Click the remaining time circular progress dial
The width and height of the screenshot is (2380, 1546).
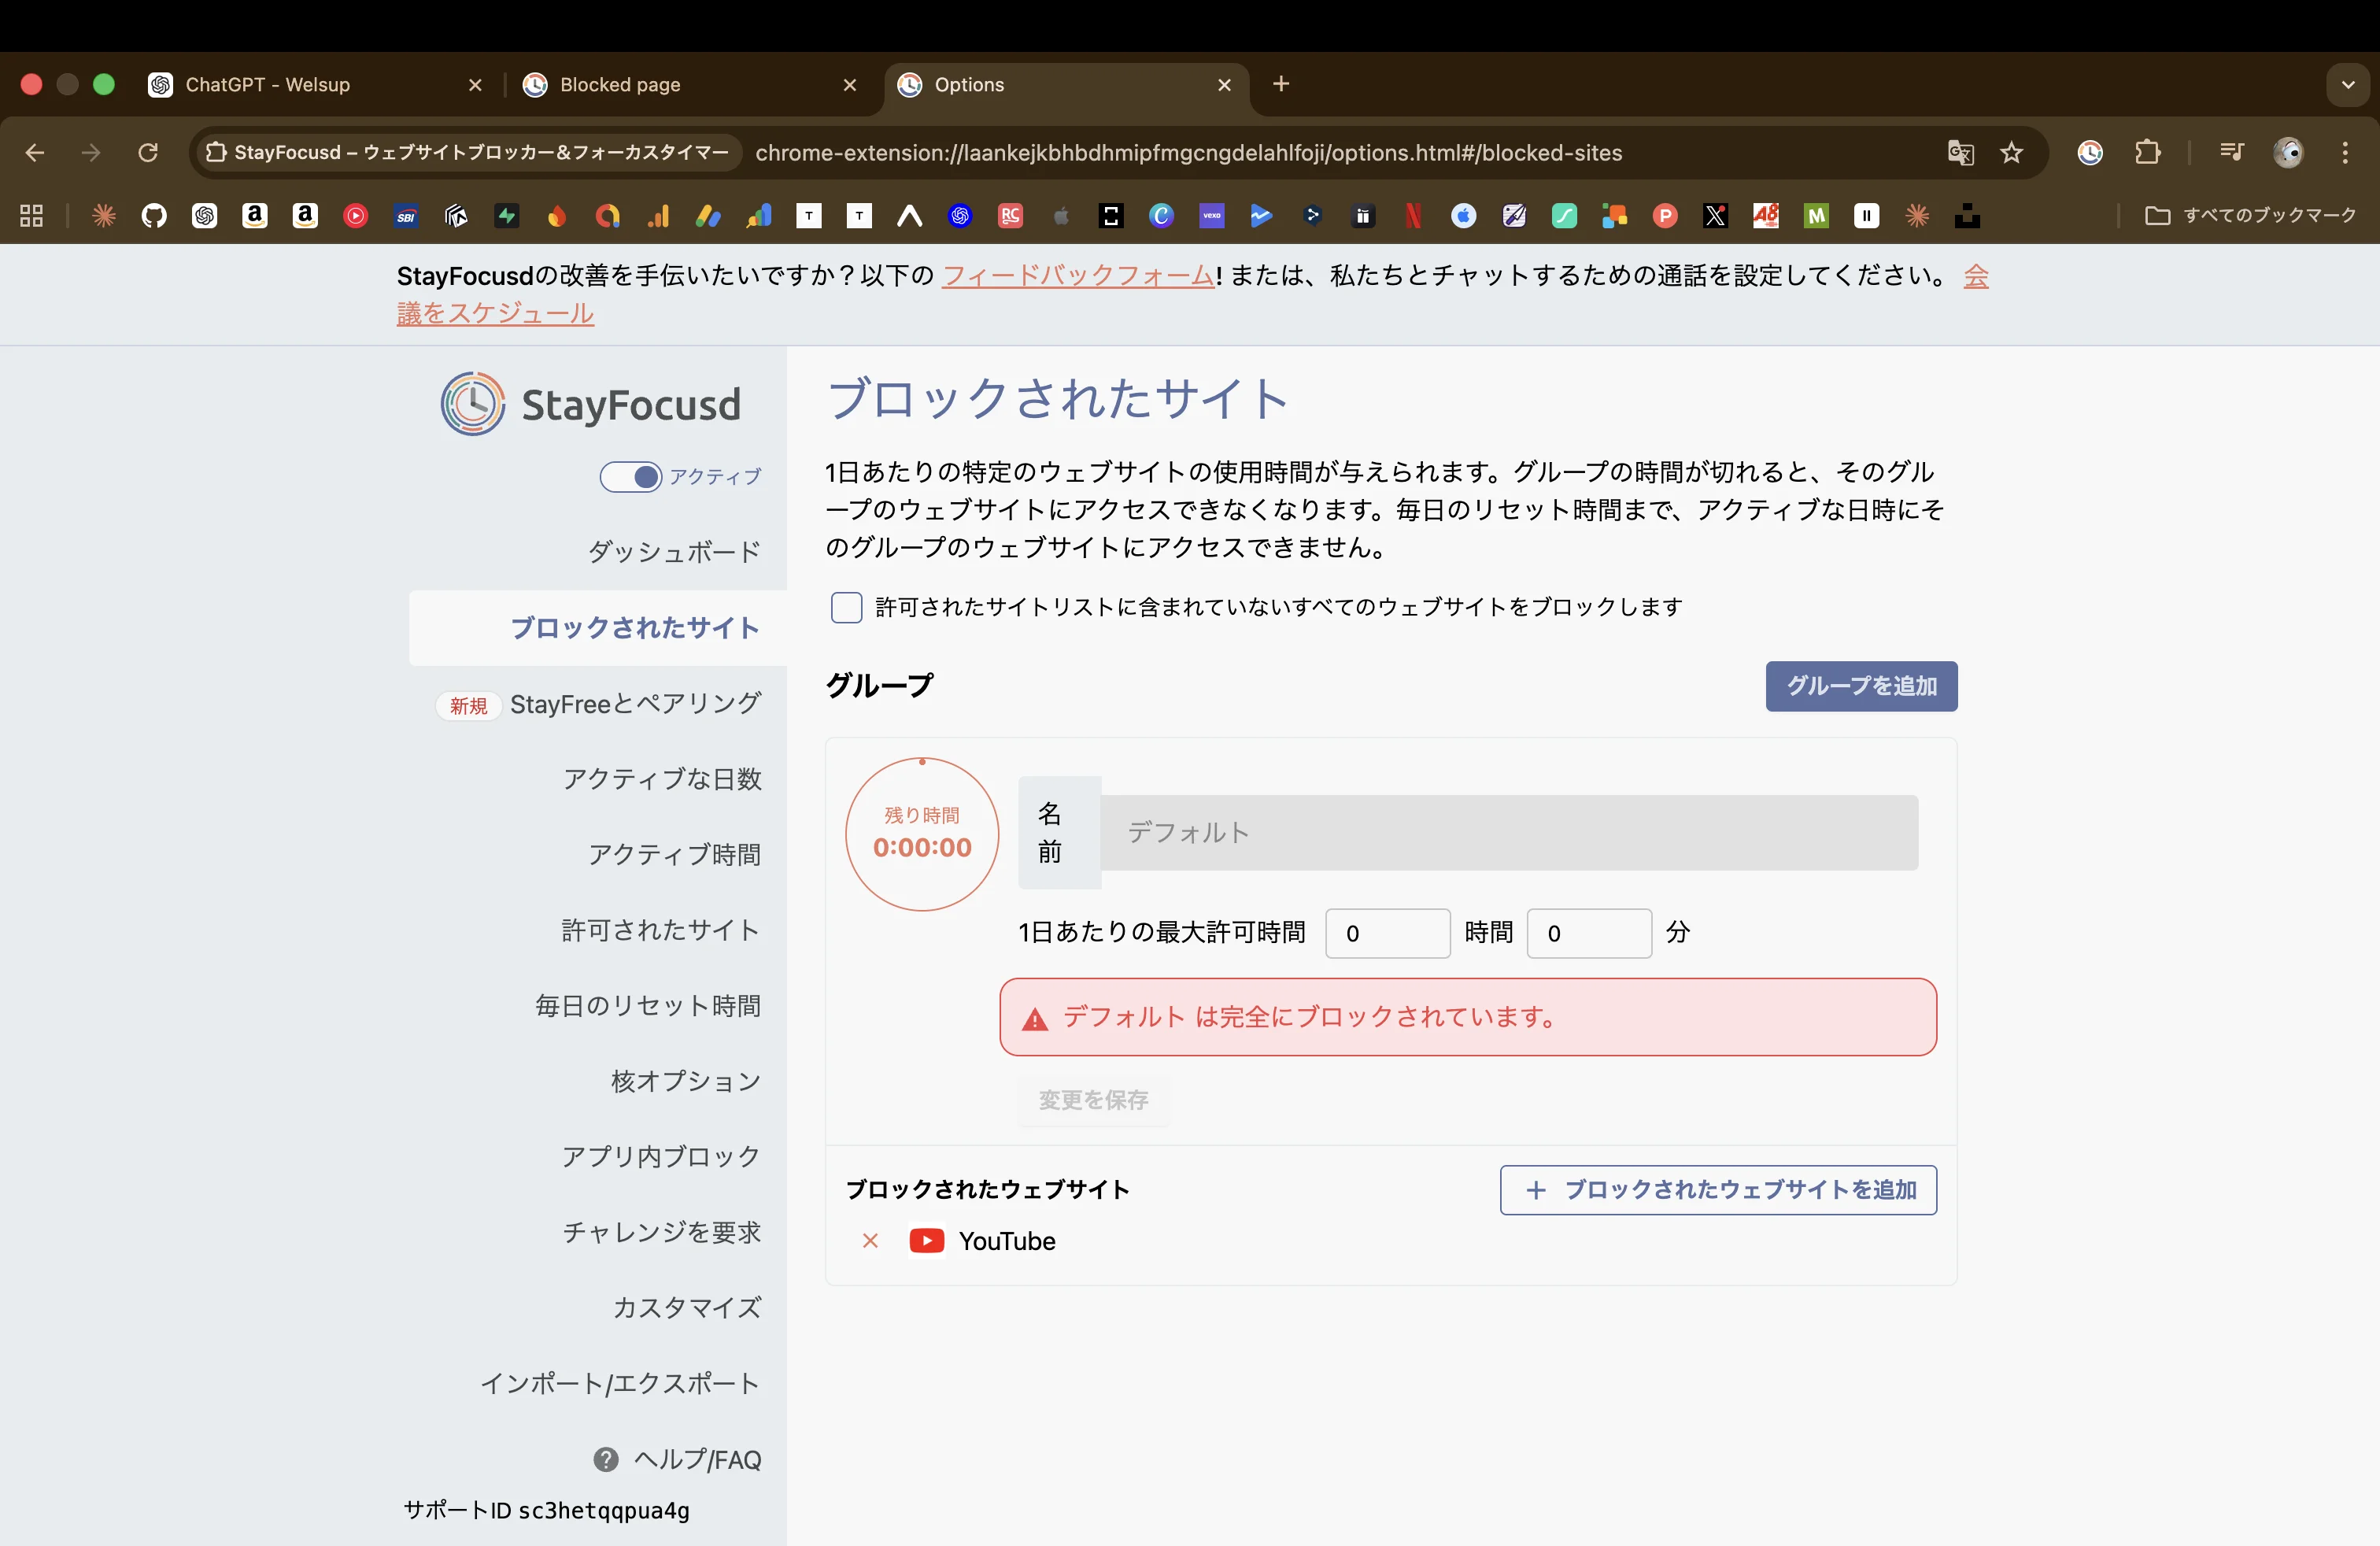tap(921, 832)
